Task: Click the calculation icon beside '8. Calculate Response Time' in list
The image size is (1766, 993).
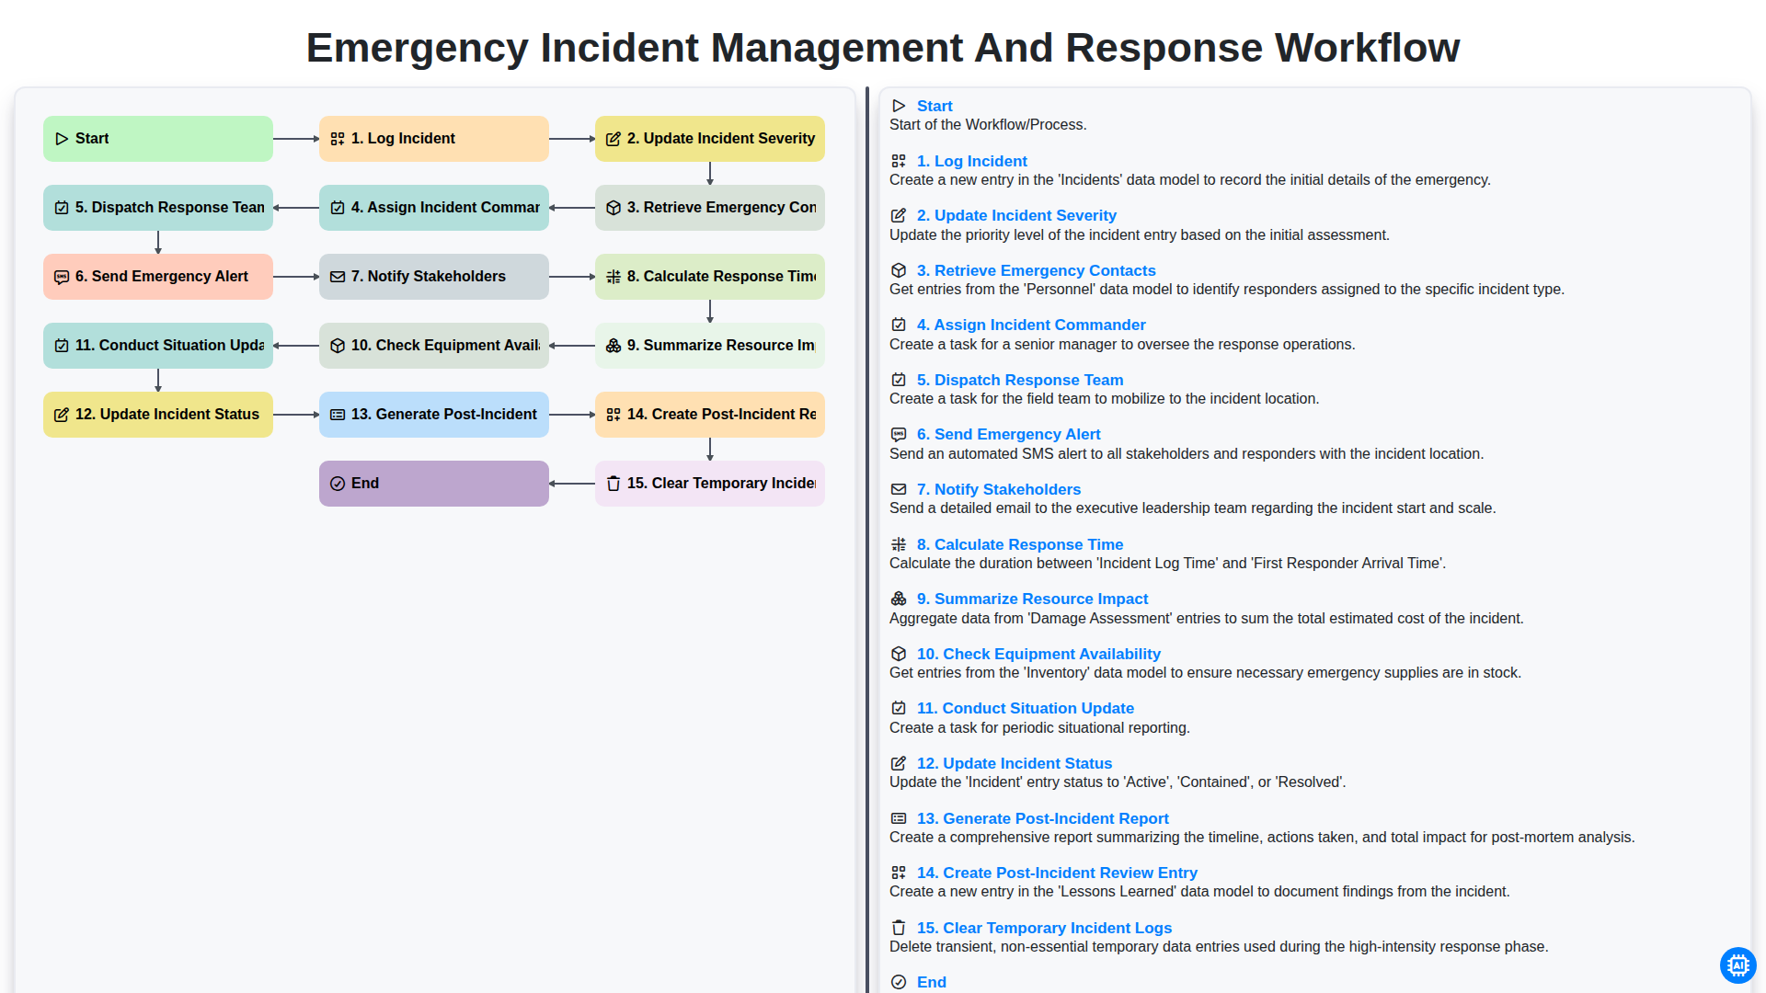Action: click(899, 544)
